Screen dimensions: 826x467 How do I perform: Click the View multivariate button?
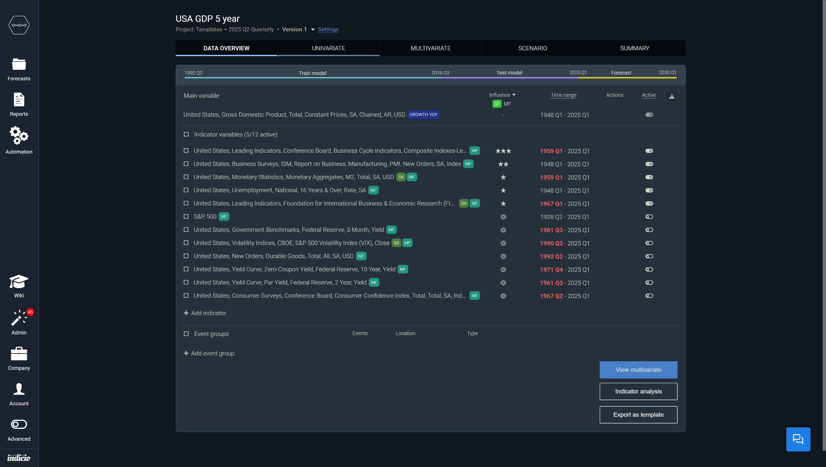(x=638, y=370)
